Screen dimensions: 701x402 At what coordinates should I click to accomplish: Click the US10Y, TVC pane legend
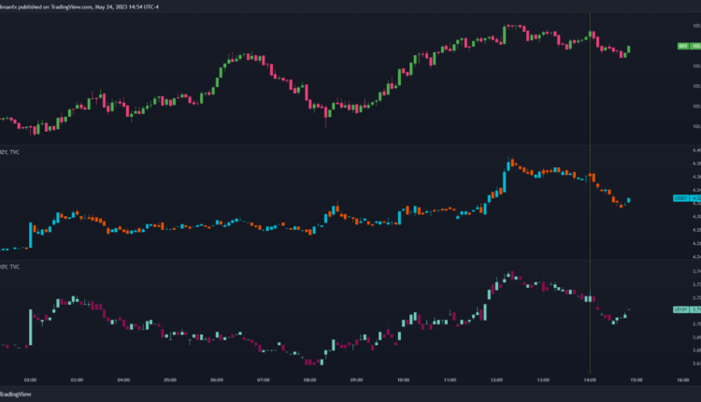pos(11,266)
